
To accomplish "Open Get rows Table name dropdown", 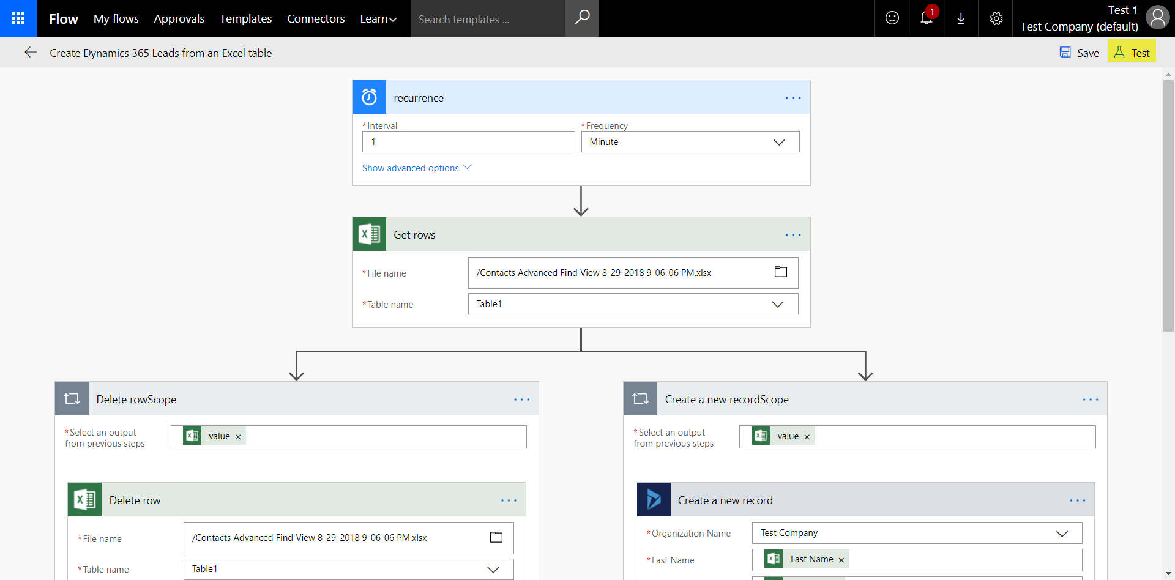I will point(633,304).
